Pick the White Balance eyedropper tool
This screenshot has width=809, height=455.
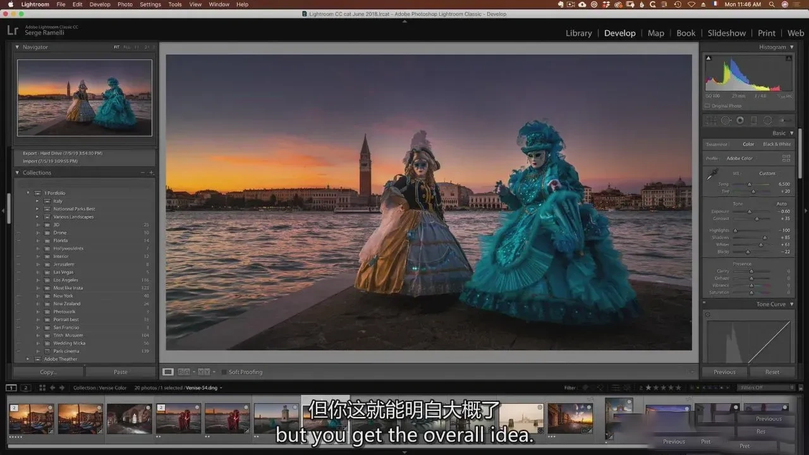tap(712, 175)
